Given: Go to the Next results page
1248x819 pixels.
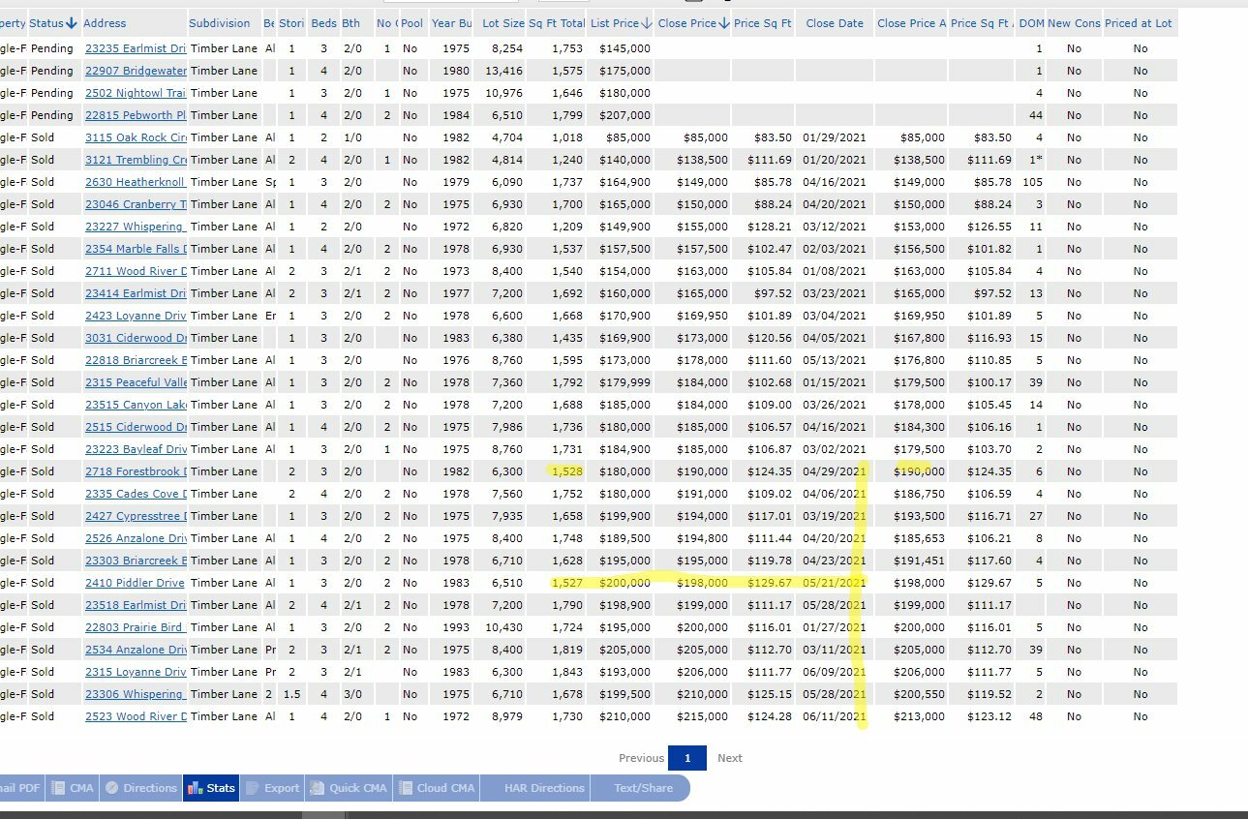Looking at the screenshot, I should click(729, 758).
